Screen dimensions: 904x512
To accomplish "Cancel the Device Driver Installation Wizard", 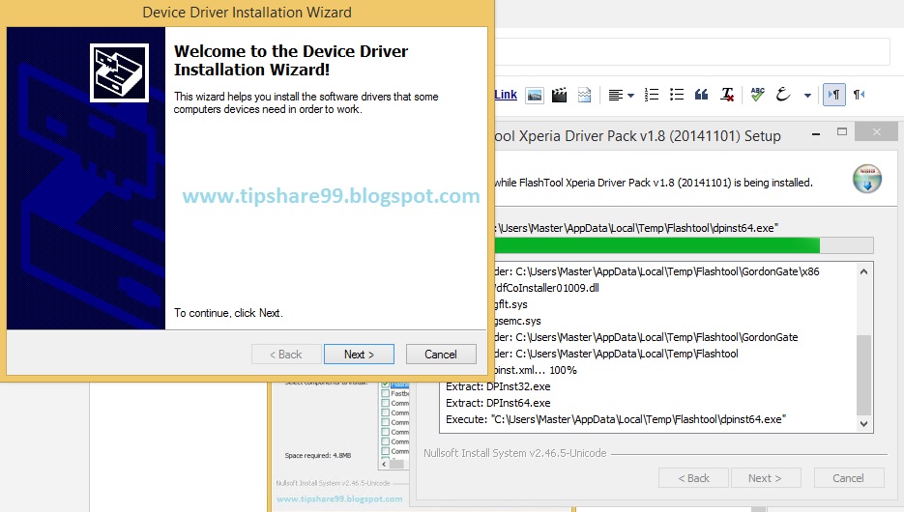I will point(441,355).
